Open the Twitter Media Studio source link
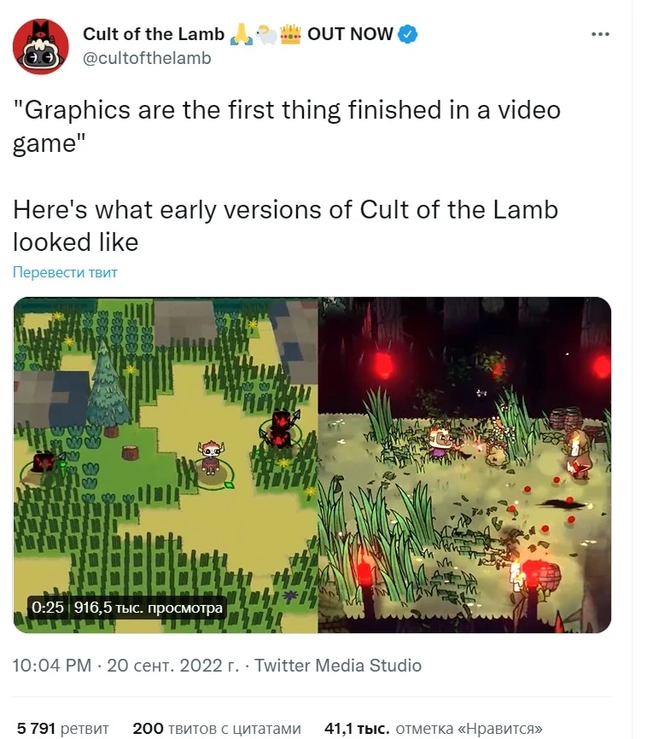Screen dimensions: 653x739 click(x=338, y=666)
